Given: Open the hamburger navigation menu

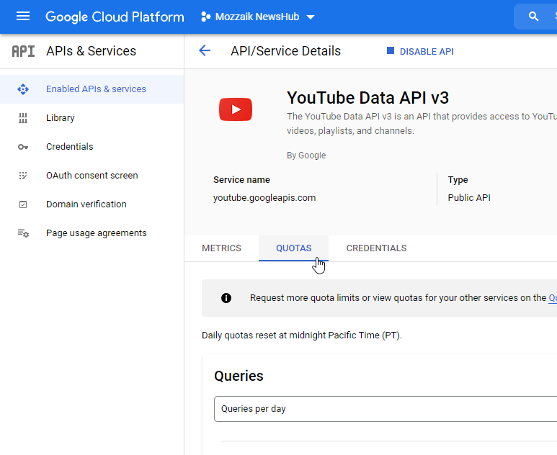Looking at the screenshot, I should 23,17.
